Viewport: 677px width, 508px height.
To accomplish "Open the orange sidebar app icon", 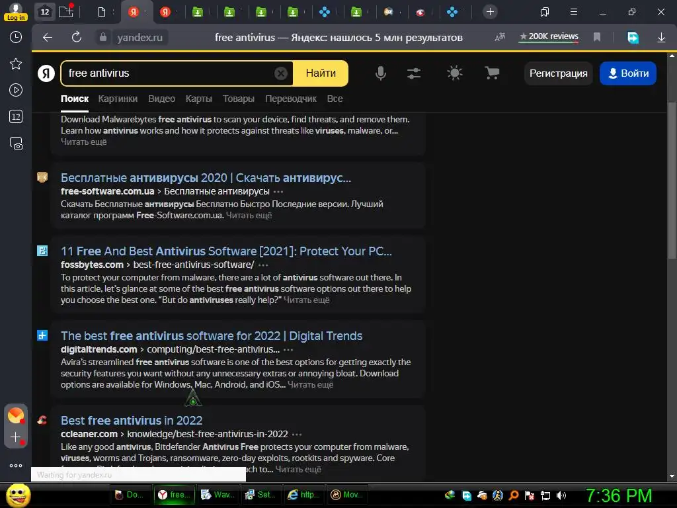I will coord(16,415).
